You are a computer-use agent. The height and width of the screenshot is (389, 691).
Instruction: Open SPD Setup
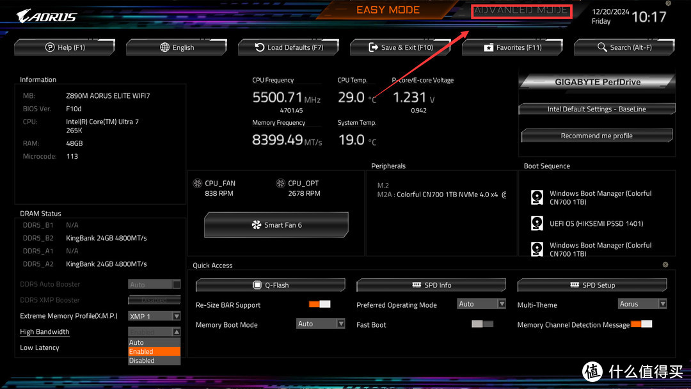coord(592,285)
